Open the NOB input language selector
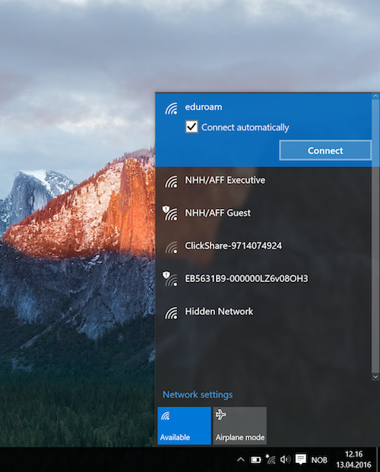 319,460
